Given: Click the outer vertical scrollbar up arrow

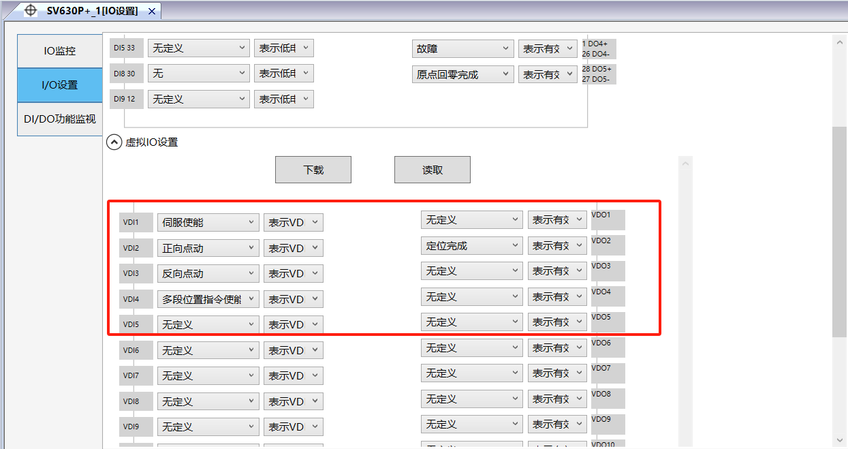Looking at the screenshot, I should (x=839, y=42).
